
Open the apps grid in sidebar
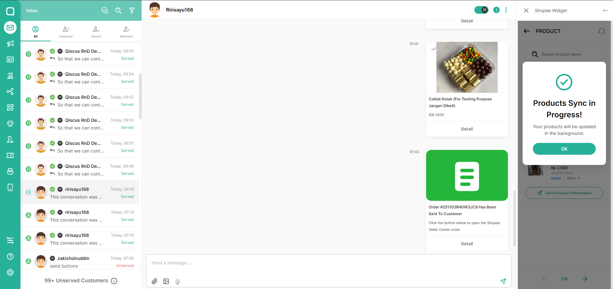tap(10, 107)
